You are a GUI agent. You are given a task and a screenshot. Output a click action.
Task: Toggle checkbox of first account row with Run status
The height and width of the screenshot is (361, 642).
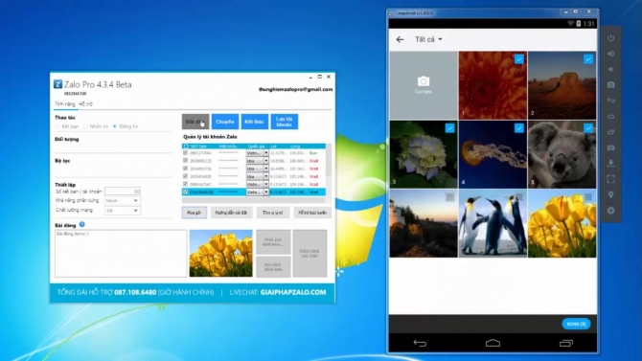point(186,152)
